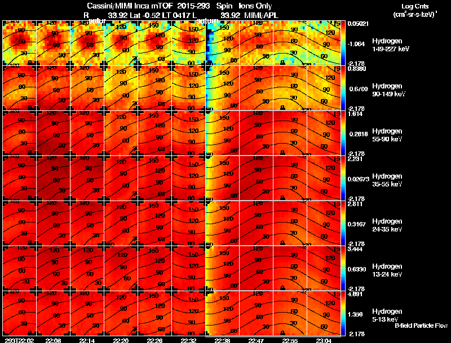Click the '22:26' time label
451x343 pixels.
(154, 340)
